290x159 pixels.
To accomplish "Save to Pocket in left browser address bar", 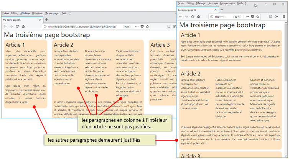I will click(x=142, y=26).
